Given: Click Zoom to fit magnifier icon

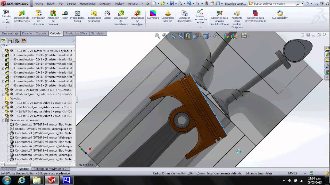Looking at the screenshot, I should (x=157, y=36).
